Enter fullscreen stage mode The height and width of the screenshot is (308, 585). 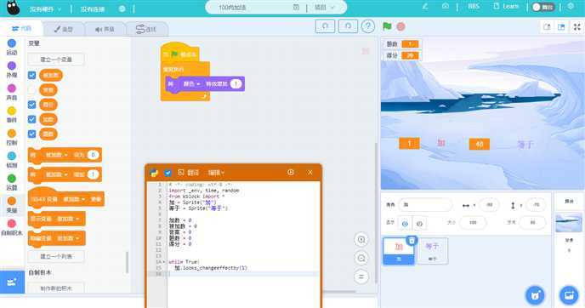point(576,27)
